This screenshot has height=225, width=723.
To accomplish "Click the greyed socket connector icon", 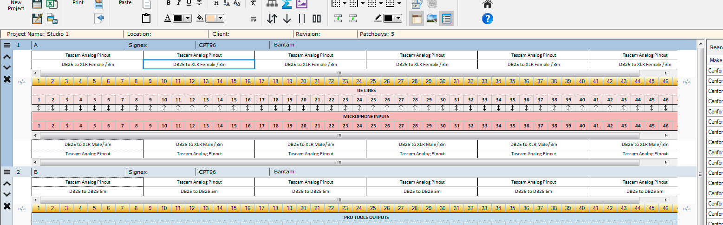I will click(431, 4).
